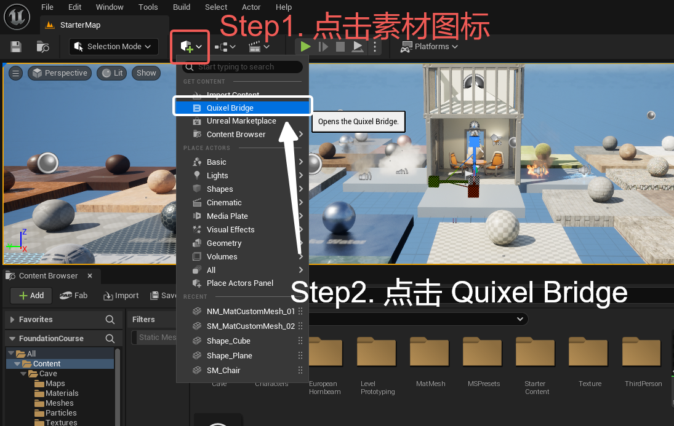Collapse the Cave folder in tree
674x426 pixels.
(x=23, y=374)
